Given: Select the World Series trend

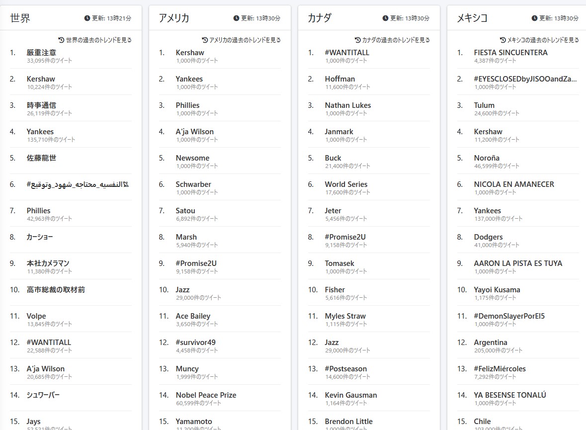Looking at the screenshot, I should click(346, 184).
